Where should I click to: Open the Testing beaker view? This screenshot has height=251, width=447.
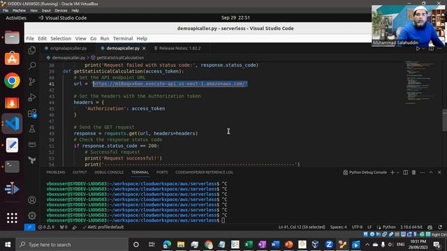(32, 129)
